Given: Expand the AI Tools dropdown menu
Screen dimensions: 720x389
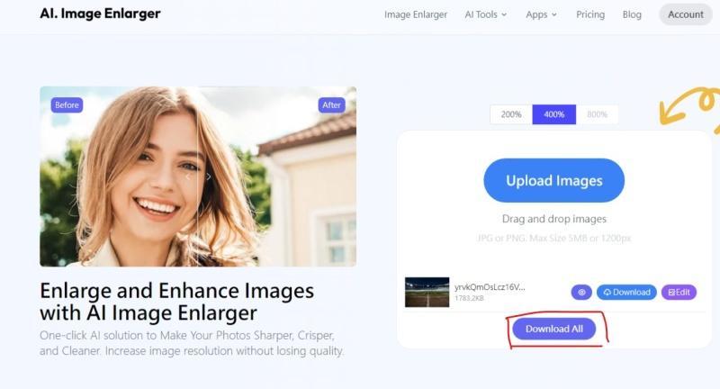Looking at the screenshot, I should pos(486,14).
